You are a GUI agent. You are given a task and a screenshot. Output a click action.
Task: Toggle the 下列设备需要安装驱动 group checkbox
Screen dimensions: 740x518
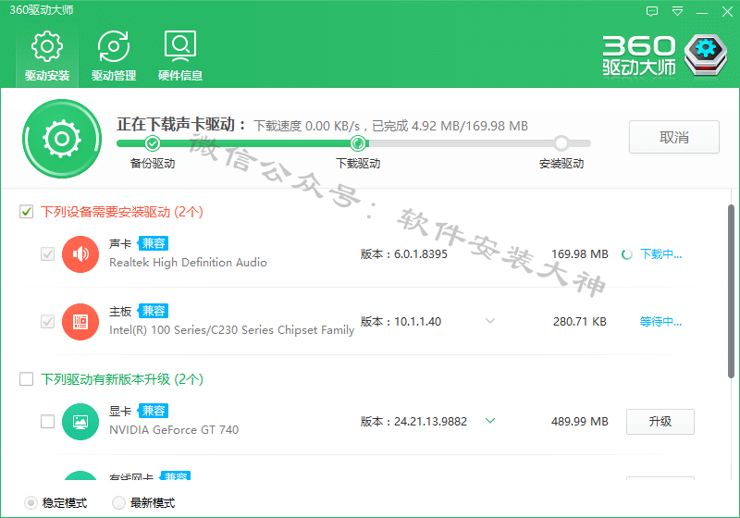(x=27, y=212)
